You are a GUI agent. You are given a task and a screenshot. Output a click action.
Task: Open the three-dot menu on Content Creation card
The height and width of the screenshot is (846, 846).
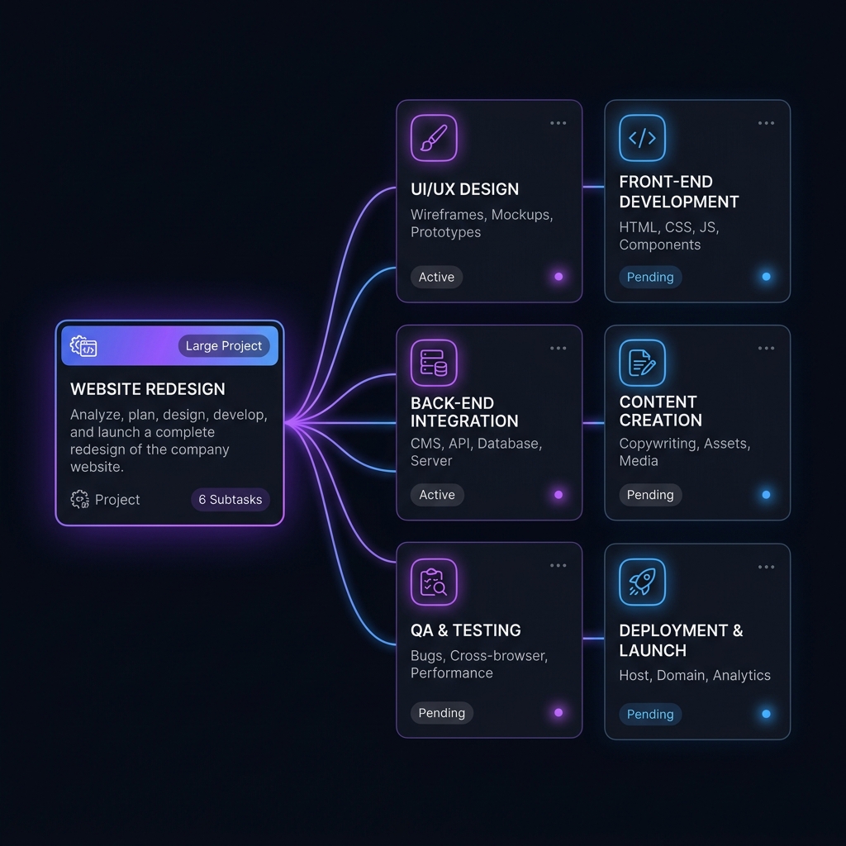pos(766,348)
